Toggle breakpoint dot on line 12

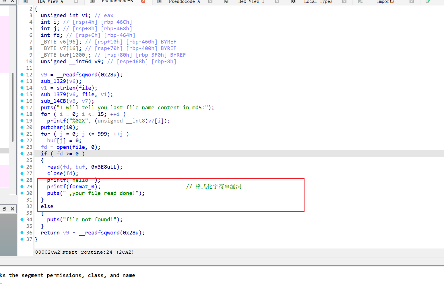point(22,75)
